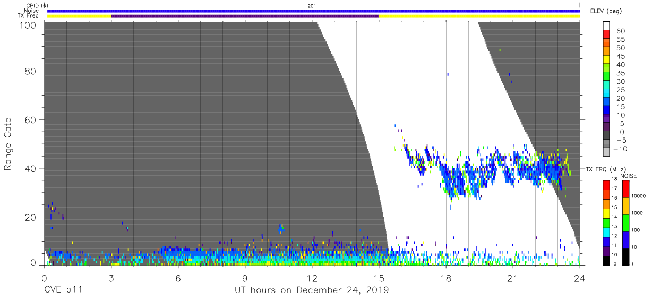Click the ELEV legend value '35'
Screen dimensions: 652x301
click(620, 73)
